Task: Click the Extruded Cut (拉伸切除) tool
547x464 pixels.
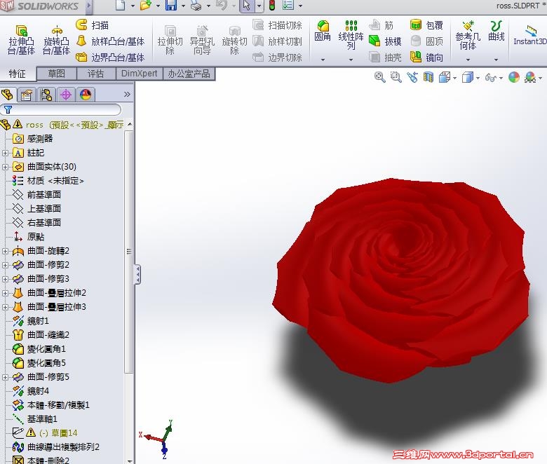Action: pos(170,40)
